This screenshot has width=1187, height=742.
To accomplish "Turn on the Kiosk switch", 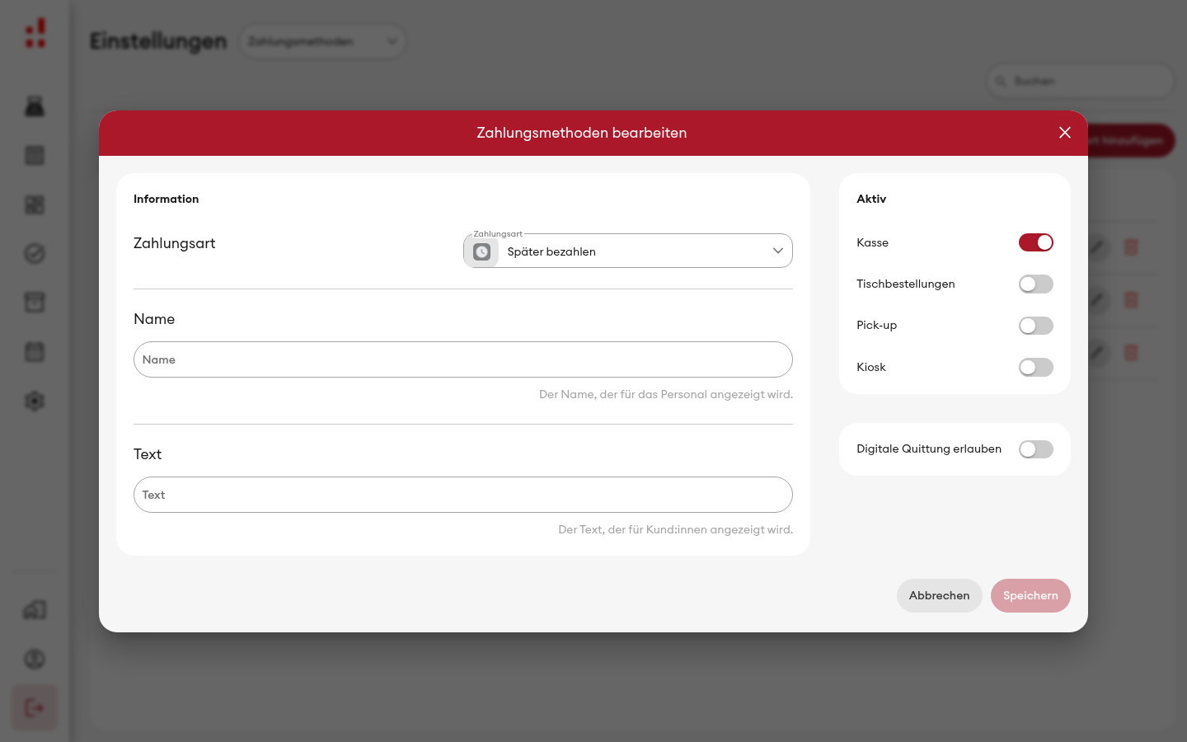I will (x=1036, y=367).
